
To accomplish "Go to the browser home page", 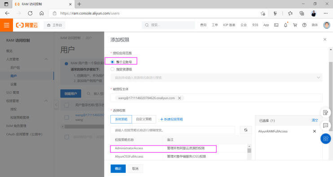I will [x=42, y=13].
